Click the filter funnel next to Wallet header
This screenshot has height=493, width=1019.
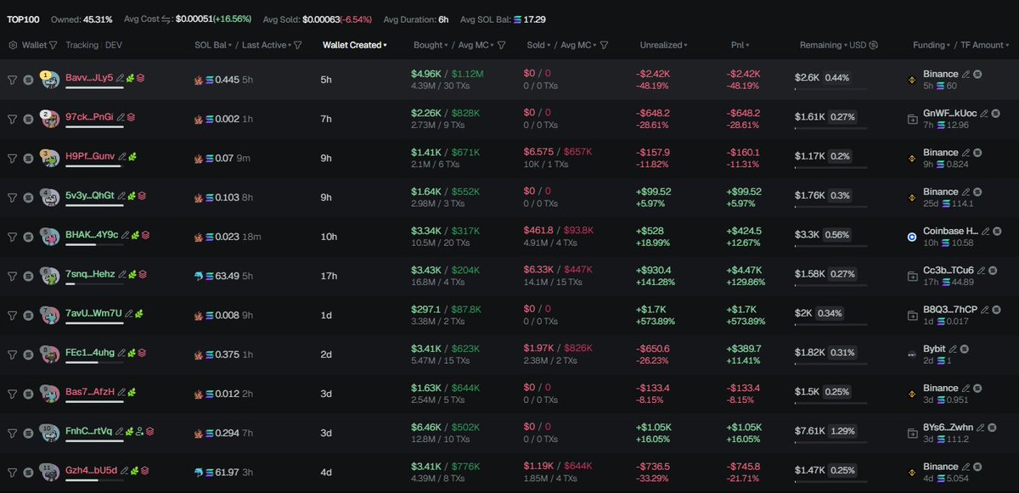(53, 45)
